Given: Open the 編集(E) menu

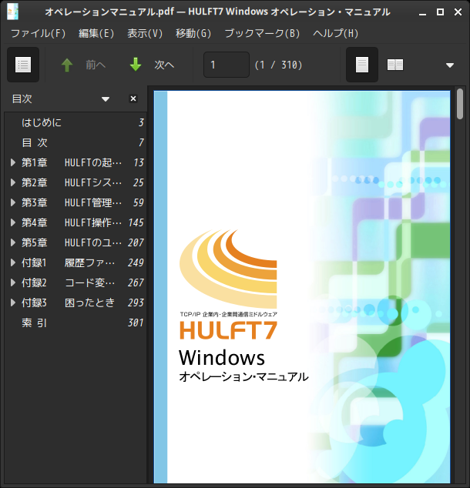Looking at the screenshot, I should (x=96, y=33).
